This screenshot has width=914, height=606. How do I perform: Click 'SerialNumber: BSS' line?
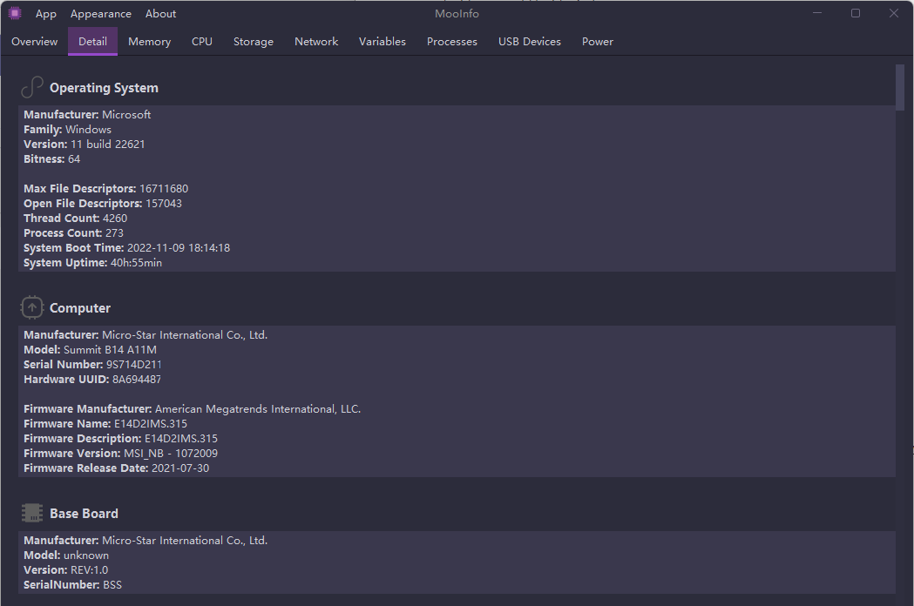[x=73, y=584]
